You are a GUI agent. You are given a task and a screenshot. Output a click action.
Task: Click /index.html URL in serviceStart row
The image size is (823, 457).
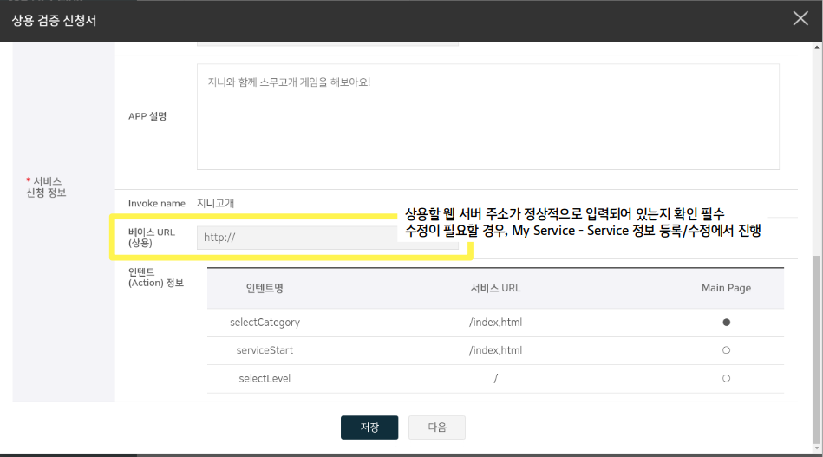[x=495, y=350]
